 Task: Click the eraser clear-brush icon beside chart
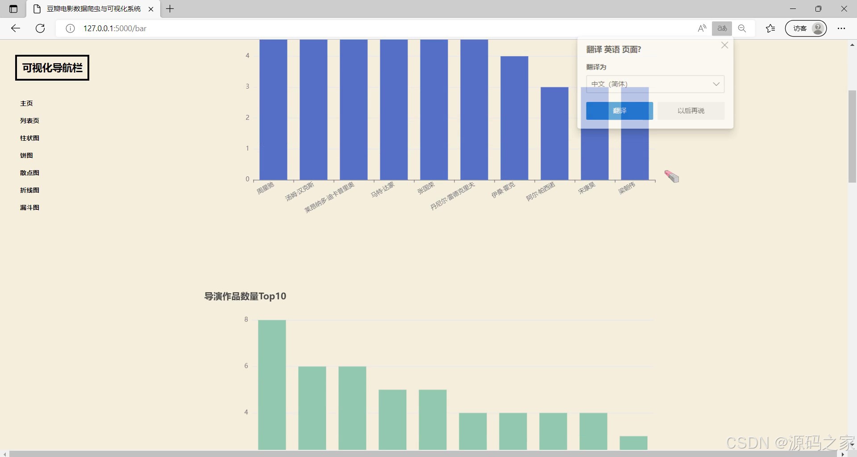[x=671, y=176]
